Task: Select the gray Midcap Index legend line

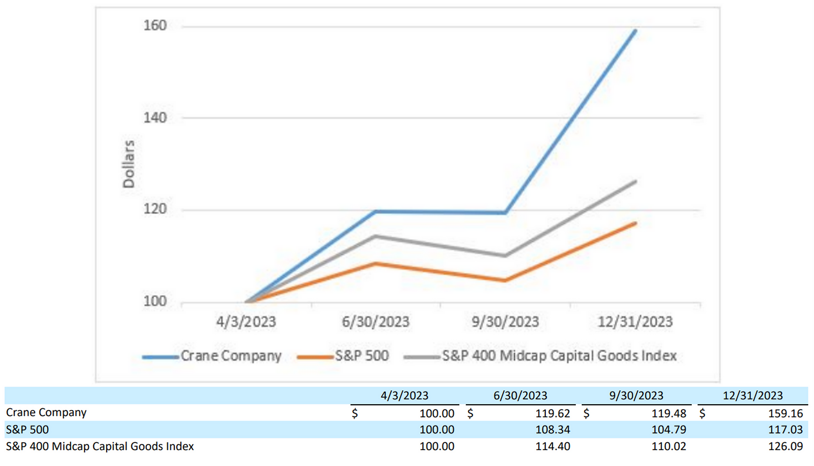Action: (422, 357)
